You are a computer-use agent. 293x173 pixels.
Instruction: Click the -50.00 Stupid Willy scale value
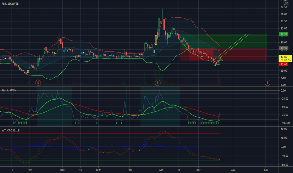pyautogui.click(x=284, y=107)
